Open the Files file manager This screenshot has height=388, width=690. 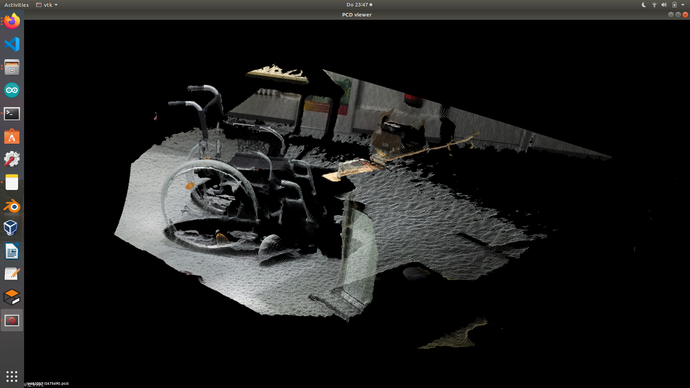pyautogui.click(x=12, y=67)
